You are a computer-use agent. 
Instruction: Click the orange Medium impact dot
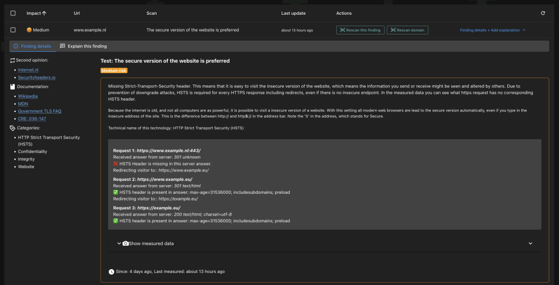[29, 30]
